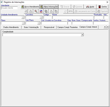The width and height of the screenshot is (110, 107).
Task: Click the Dep. input field
Action: pyautogui.click(x=69, y=23)
